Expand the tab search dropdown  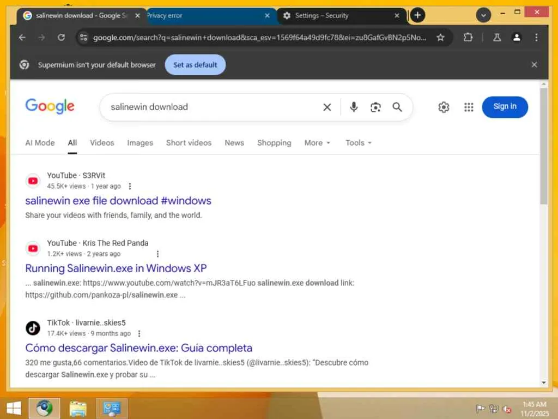483,15
